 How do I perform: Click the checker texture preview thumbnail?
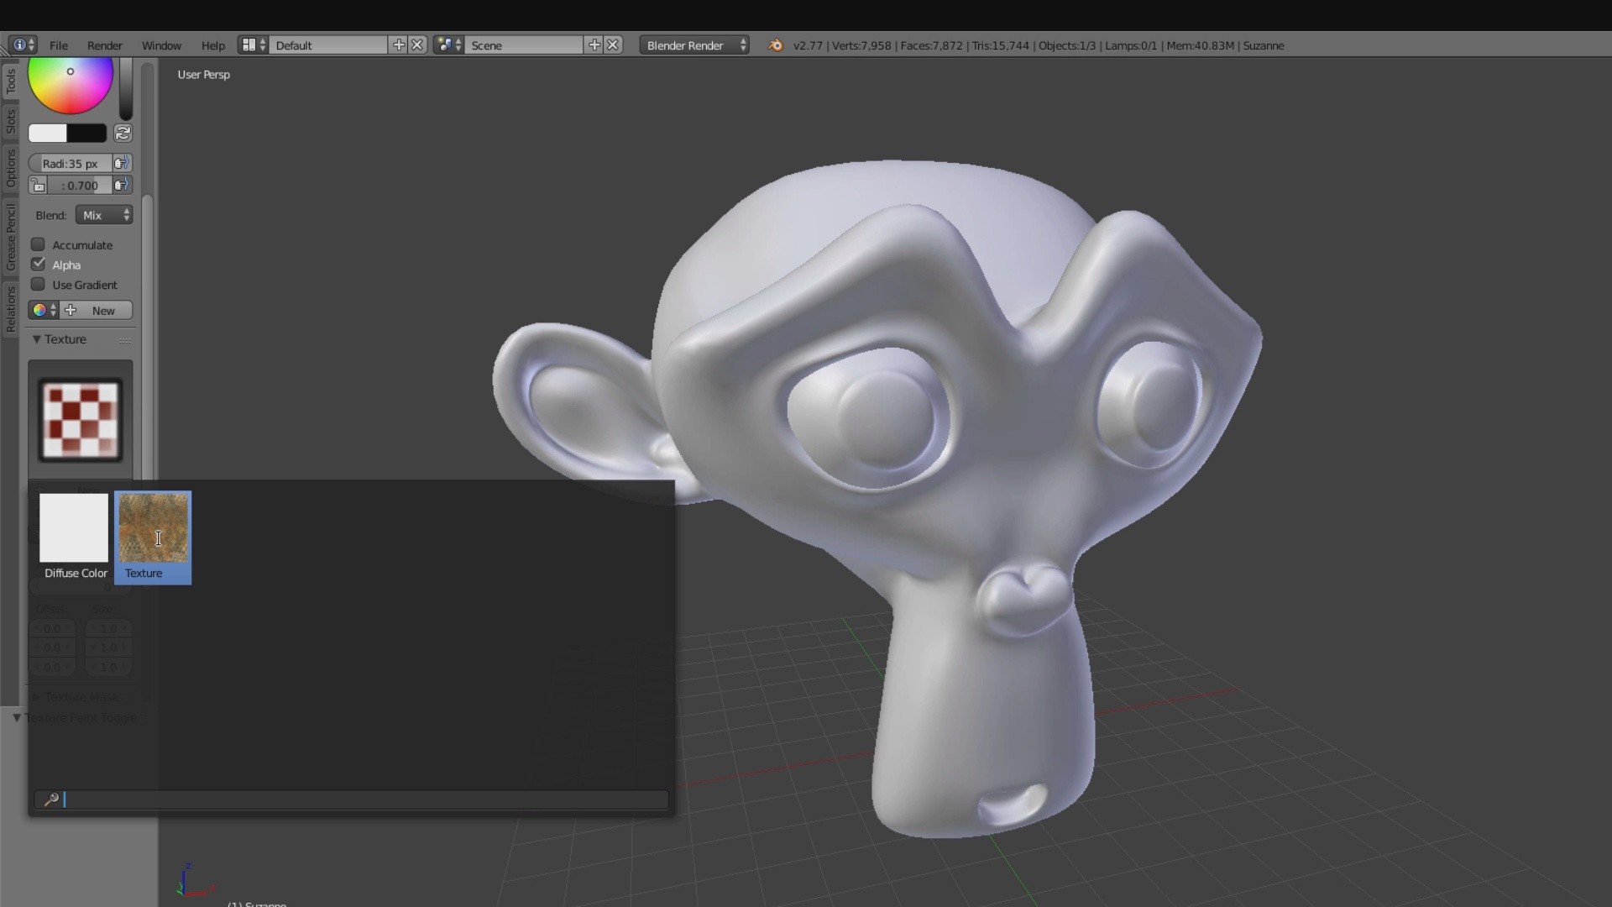(81, 420)
